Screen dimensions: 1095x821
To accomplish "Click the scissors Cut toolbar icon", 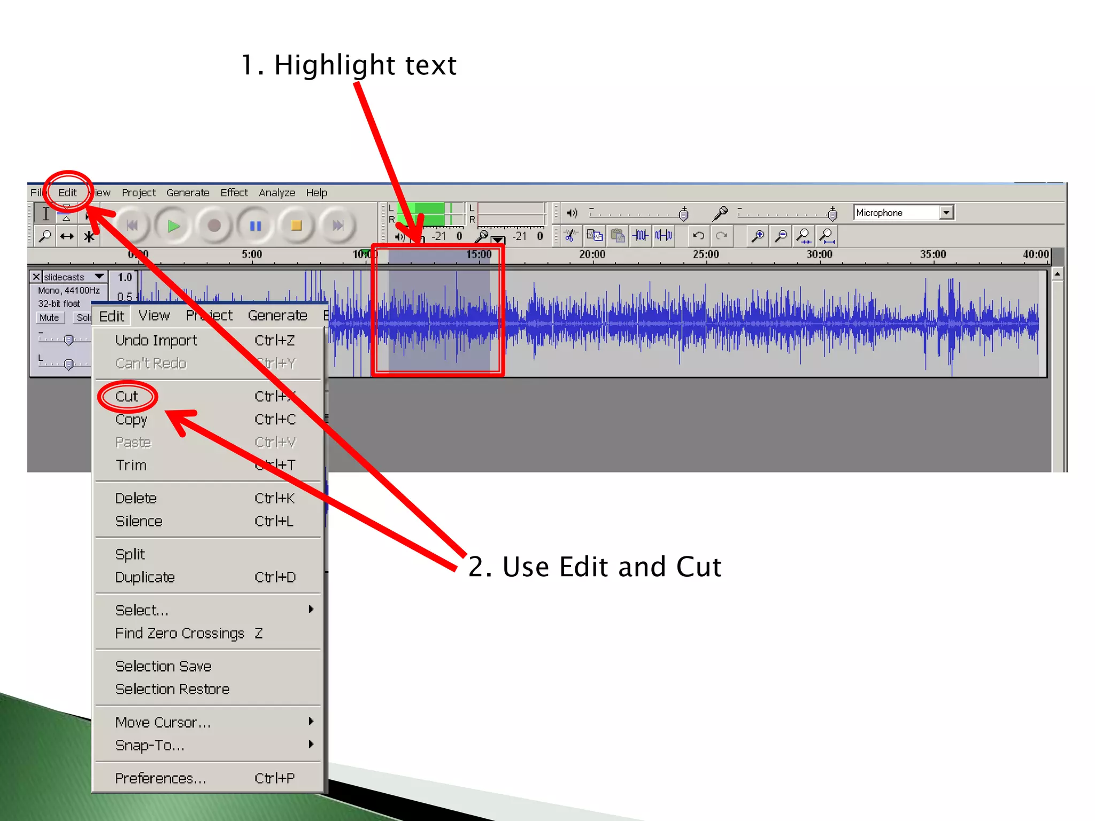I will click(570, 235).
